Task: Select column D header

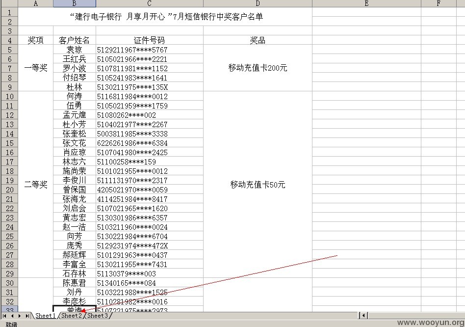Action: coord(258,3)
